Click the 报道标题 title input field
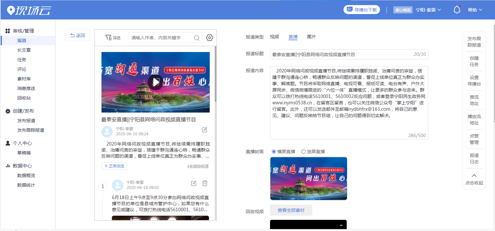495x231 pixels. (340, 54)
